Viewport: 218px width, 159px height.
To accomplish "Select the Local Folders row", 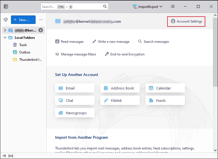I will (x=23, y=37).
